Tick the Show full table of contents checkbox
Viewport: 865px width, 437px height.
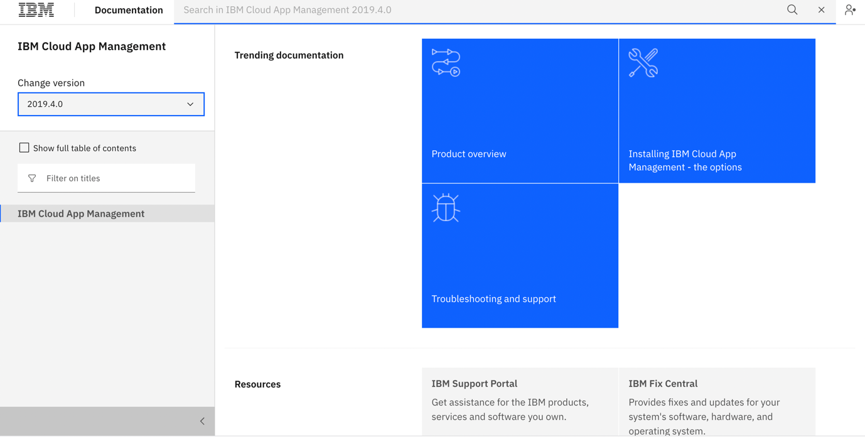(24, 148)
